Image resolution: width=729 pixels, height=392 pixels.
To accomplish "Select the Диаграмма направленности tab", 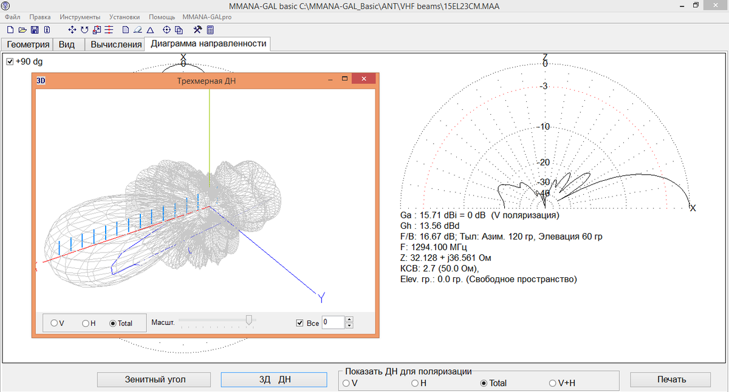I will [208, 44].
